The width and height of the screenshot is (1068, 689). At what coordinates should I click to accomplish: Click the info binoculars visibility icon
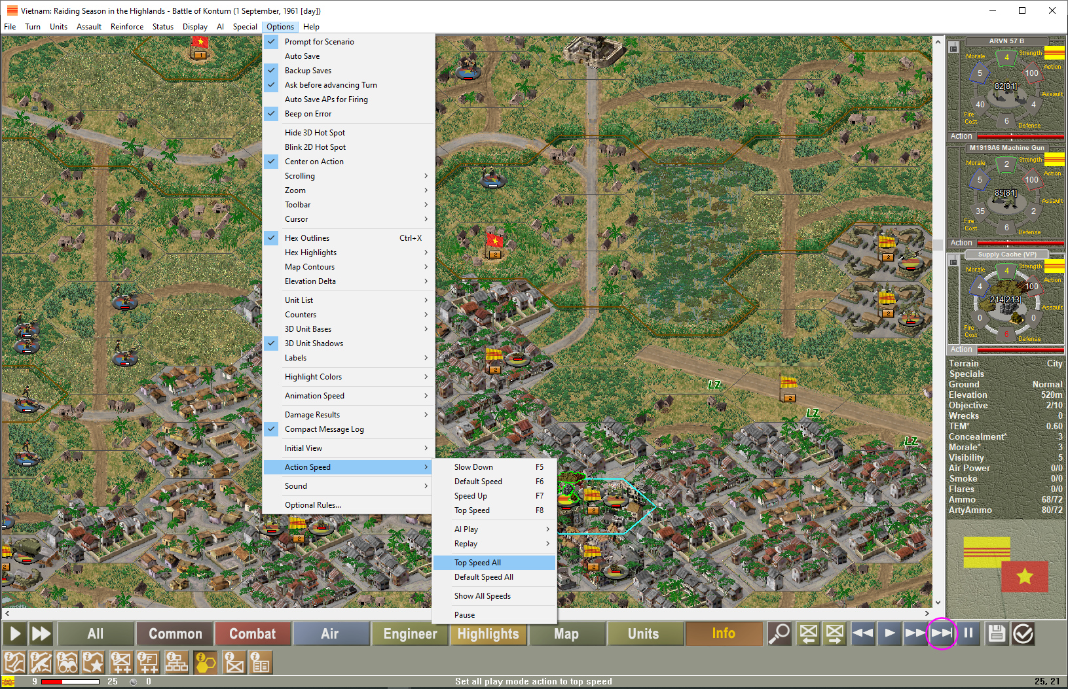tap(67, 662)
